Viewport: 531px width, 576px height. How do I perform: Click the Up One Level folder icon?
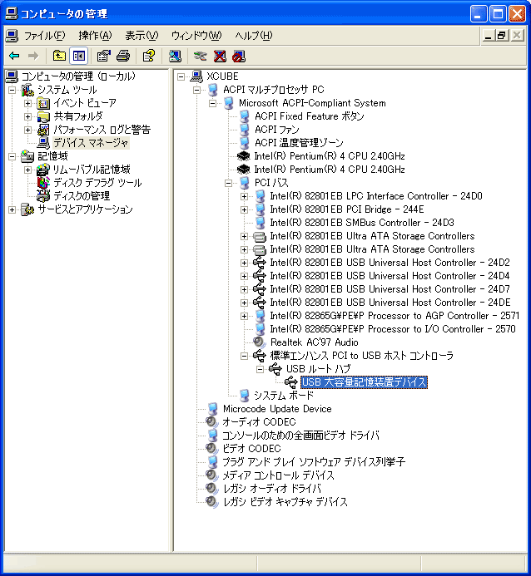pos(59,56)
